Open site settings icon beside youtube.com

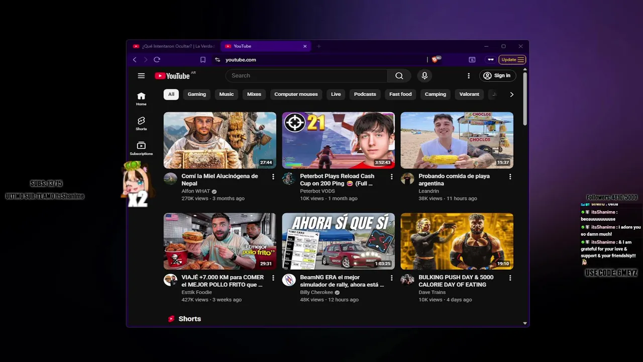point(218,59)
